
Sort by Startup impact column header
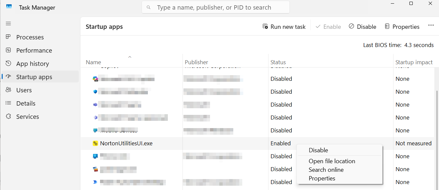coord(414,62)
